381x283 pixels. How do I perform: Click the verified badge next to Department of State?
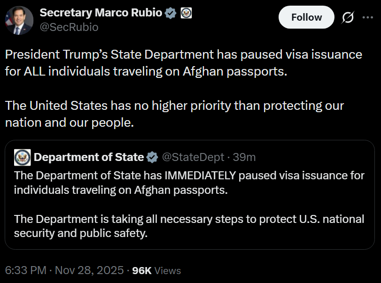[x=152, y=157]
